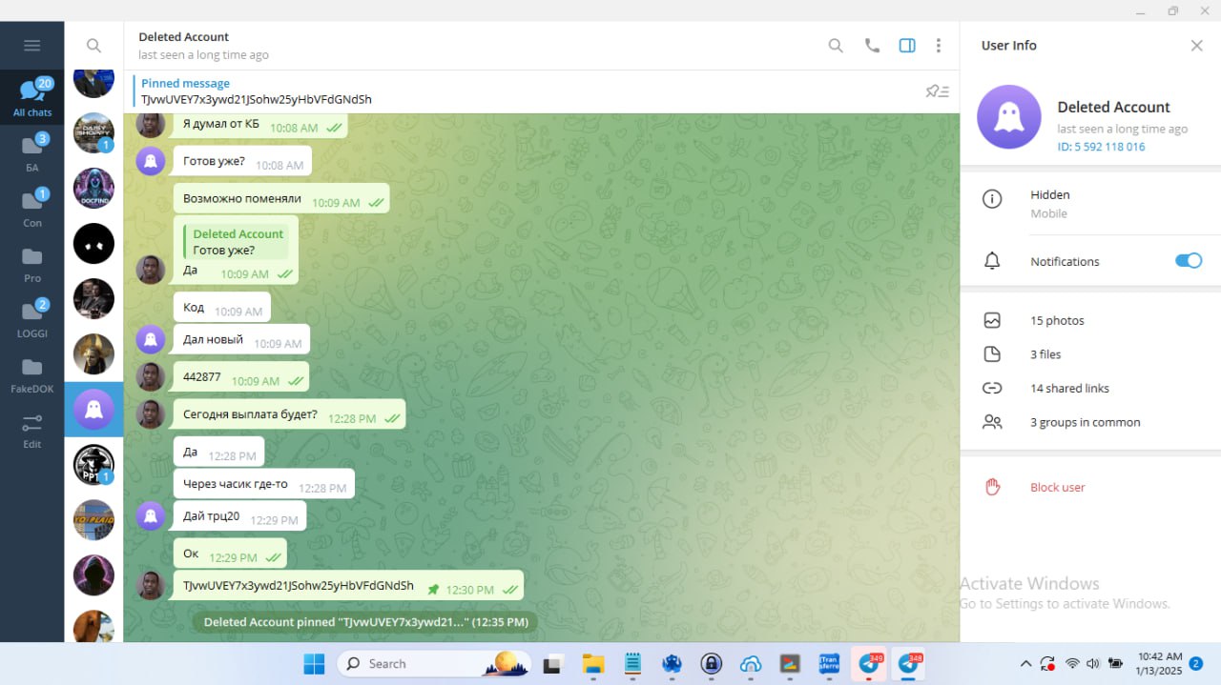Click the people icon for groups in common
The height and width of the screenshot is (685, 1221).
[992, 422]
